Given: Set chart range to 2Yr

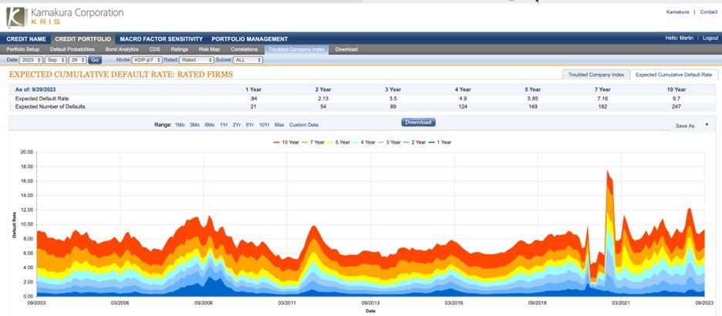Looking at the screenshot, I should tap(237, 125).
